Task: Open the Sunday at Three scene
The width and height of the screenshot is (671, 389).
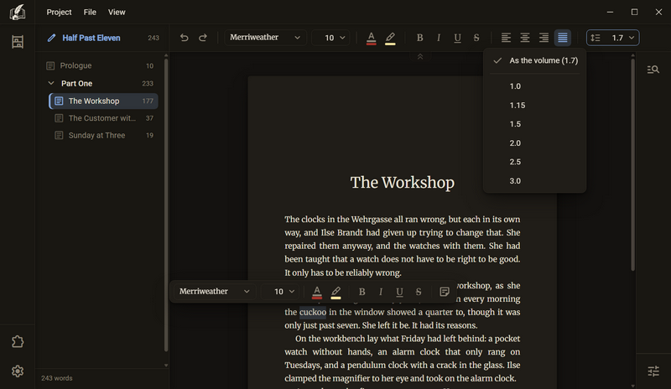Action: pos(103,135)
